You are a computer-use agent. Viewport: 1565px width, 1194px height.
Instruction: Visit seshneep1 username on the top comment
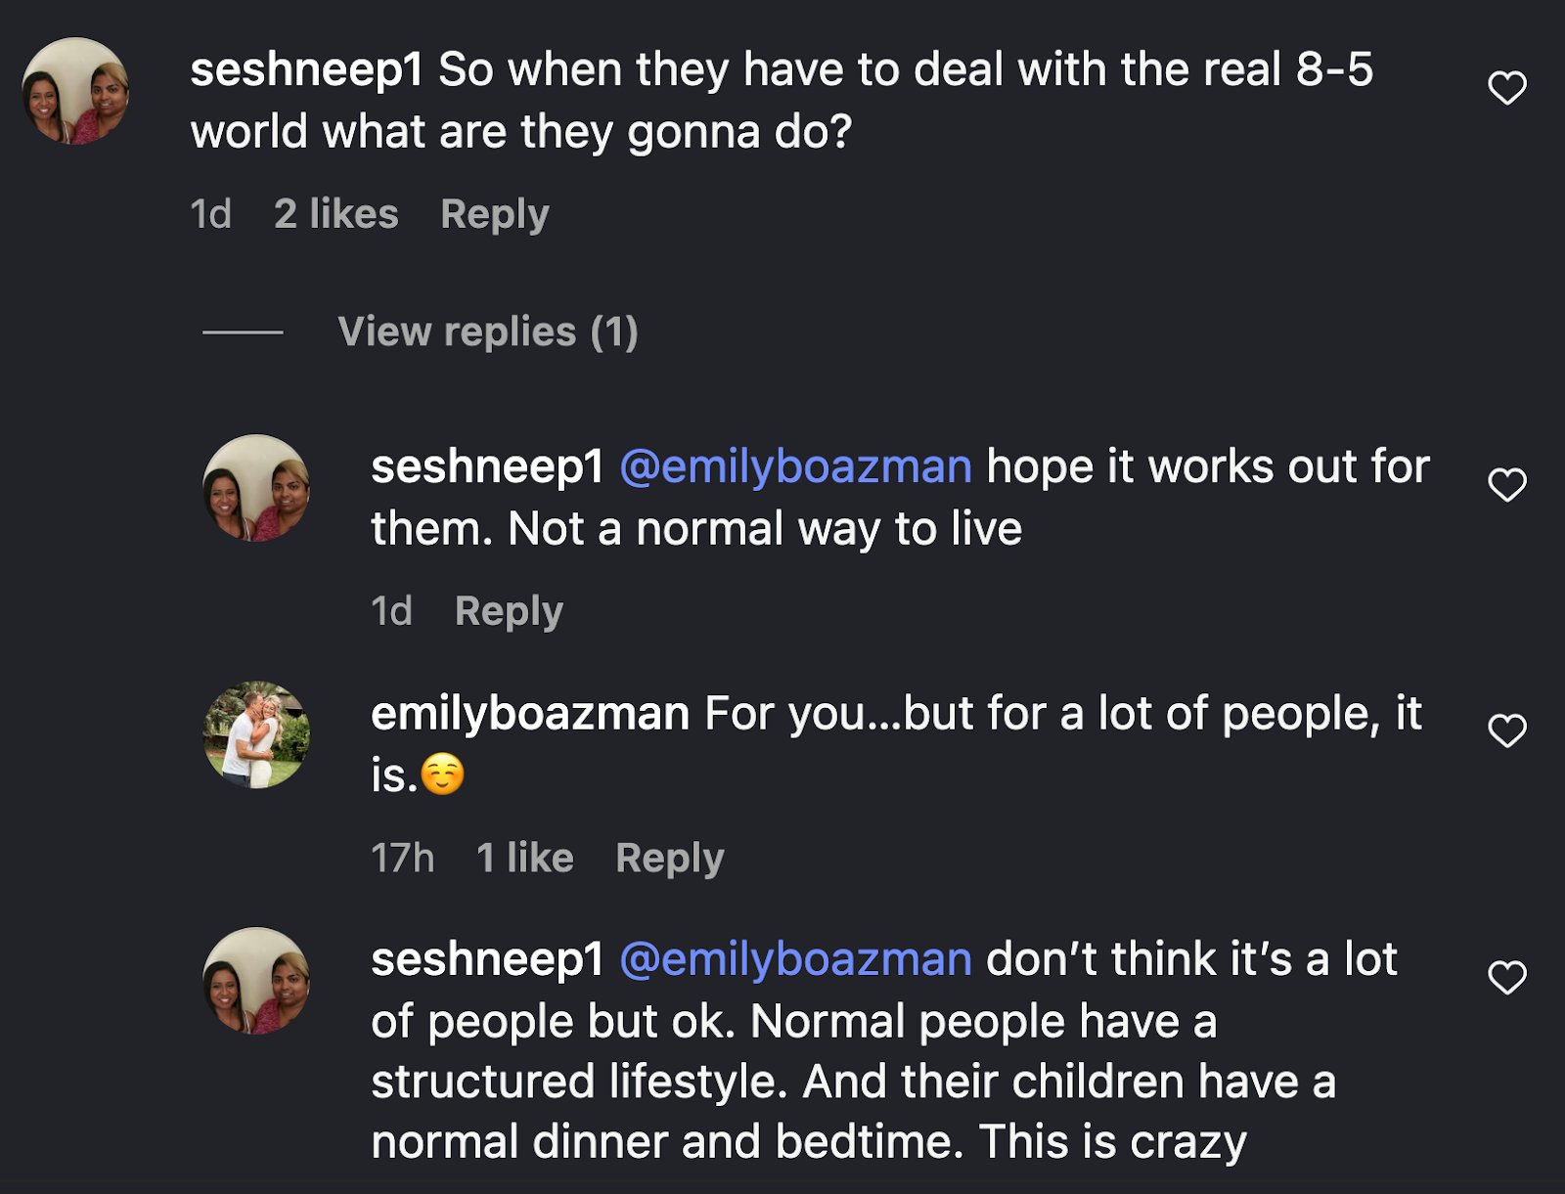[306, 70]
